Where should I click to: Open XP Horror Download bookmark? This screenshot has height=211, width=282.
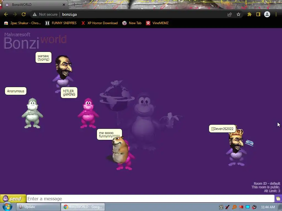(99, 23)
